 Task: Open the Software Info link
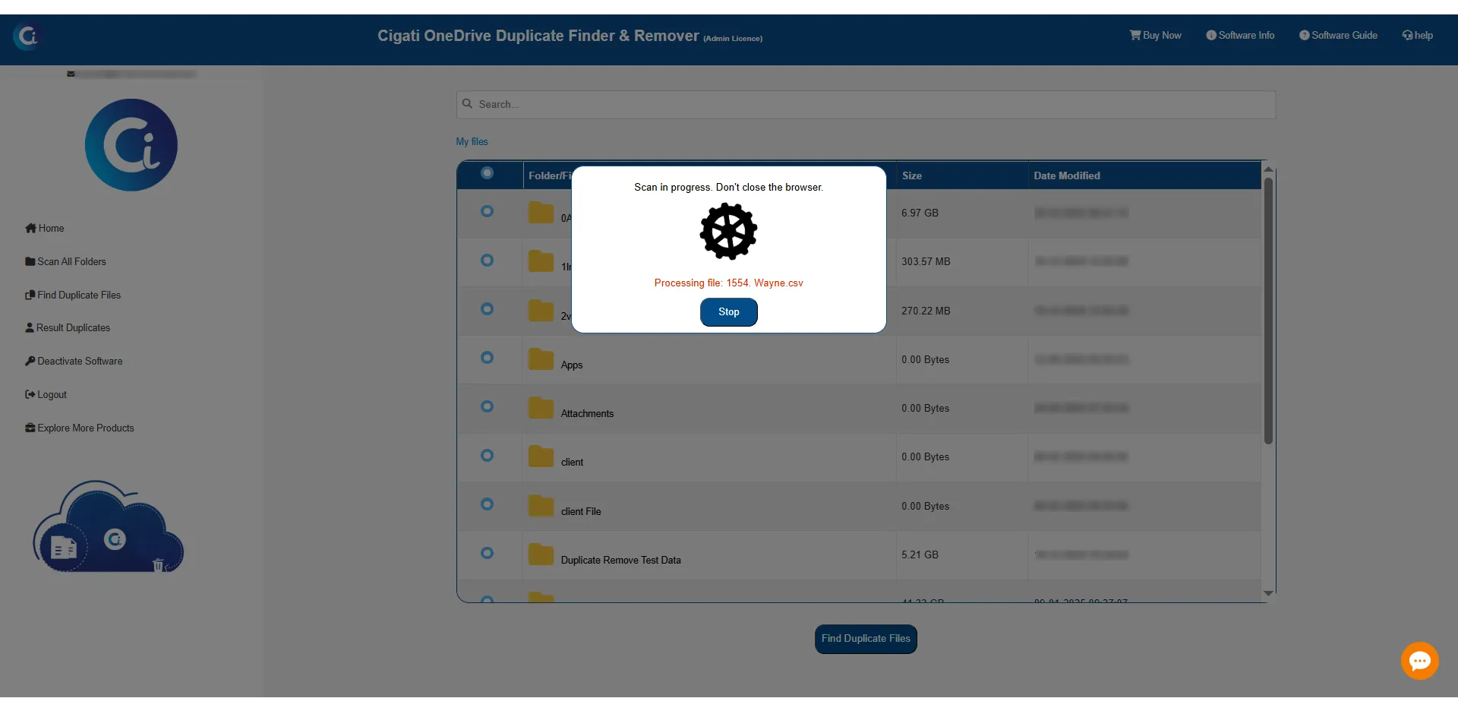(1240, 36)
